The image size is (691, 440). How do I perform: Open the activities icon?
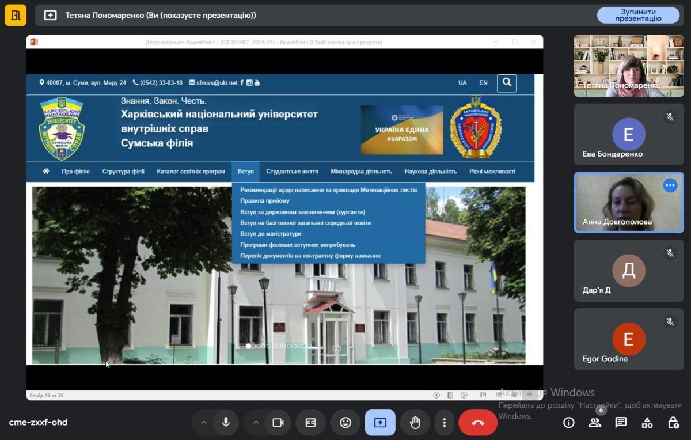coord(647,423)
